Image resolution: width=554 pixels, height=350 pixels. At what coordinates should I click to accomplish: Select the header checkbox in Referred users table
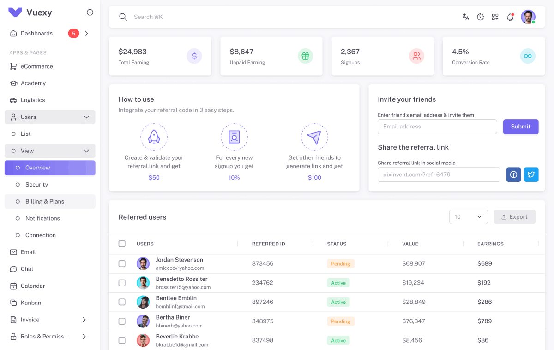(122, 244)
